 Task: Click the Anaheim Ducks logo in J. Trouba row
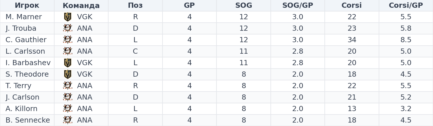pos(68,28)
